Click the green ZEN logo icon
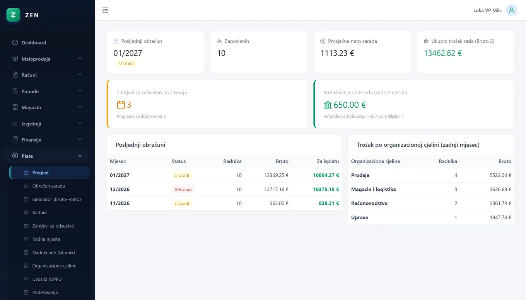Image resolution: width=526 pixels, height=300 pixels. coord(13,15)
